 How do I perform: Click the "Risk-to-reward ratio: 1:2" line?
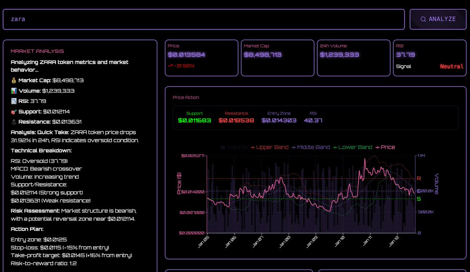[x=44, y=263]
